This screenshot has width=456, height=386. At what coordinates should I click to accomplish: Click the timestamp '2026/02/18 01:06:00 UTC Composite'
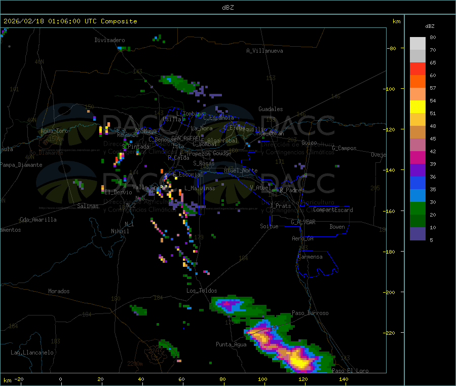click(70, 21)
